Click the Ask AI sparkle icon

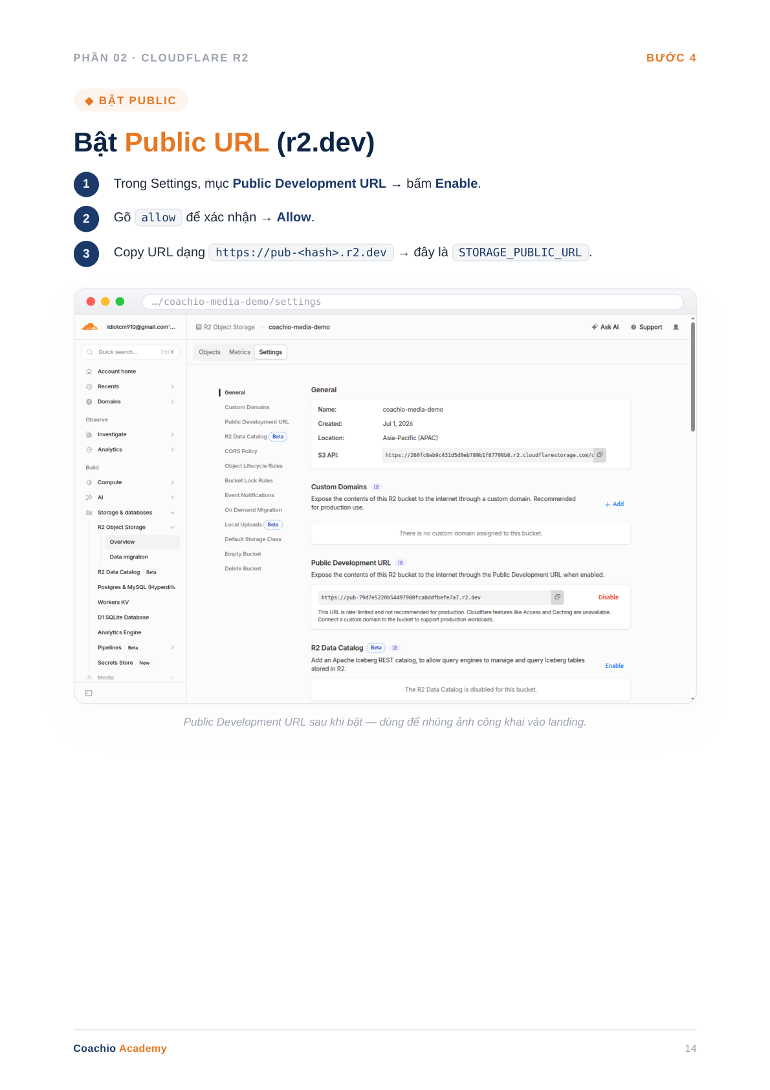point(595,328)
